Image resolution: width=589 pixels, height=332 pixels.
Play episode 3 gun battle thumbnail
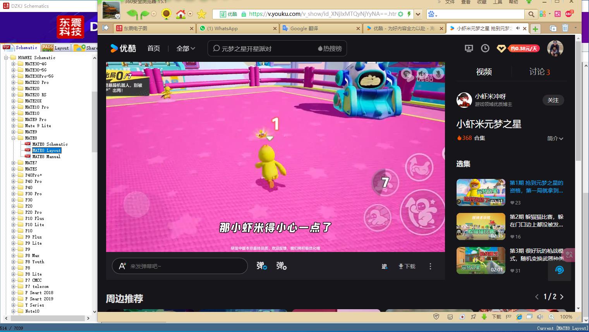(481, 260)
